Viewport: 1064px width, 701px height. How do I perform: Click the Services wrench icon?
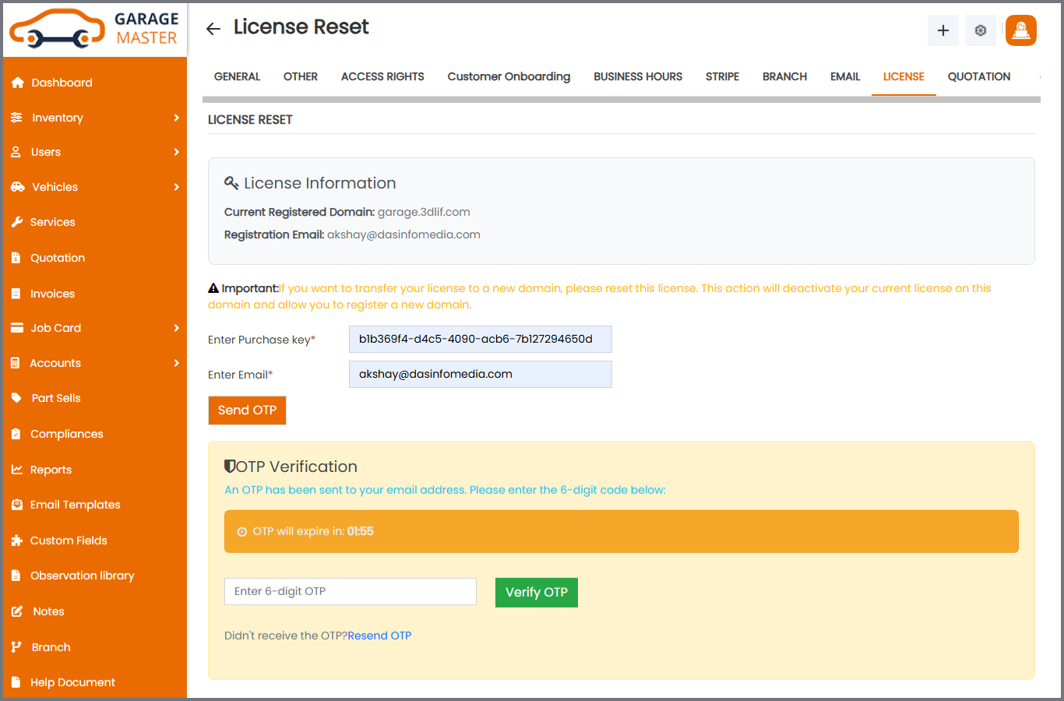tap(16, 222)
